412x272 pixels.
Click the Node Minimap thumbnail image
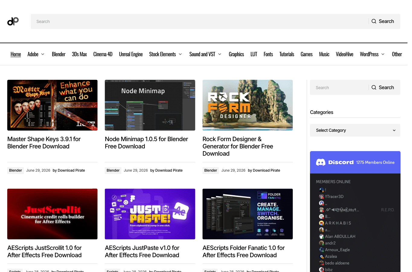click(150, 105)
